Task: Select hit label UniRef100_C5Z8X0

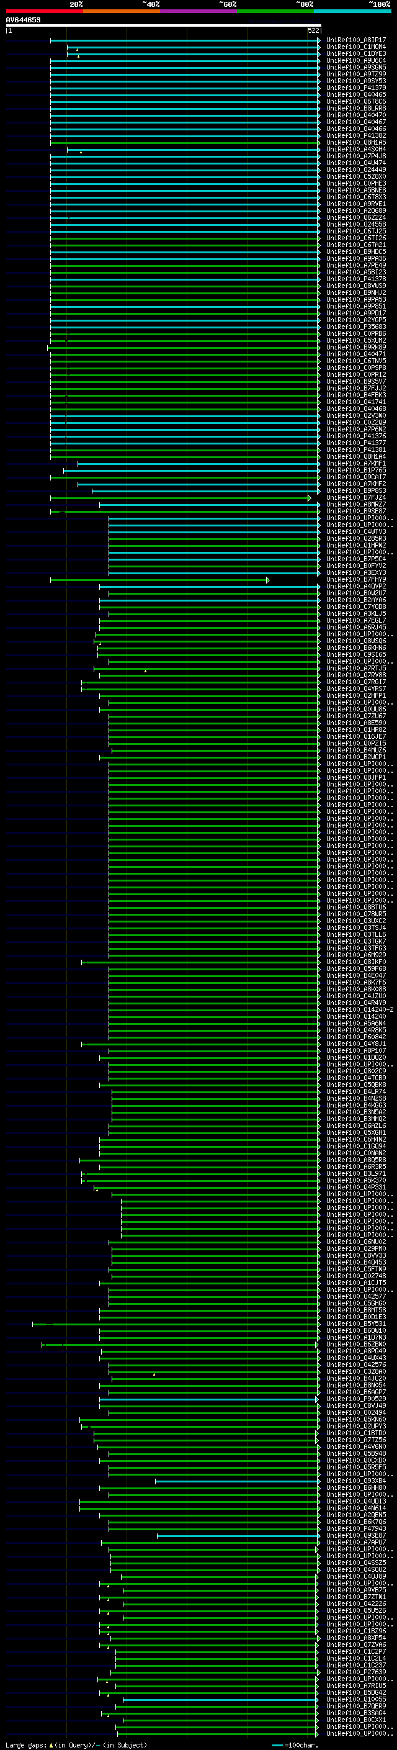Action: click(x=355, y=177)
